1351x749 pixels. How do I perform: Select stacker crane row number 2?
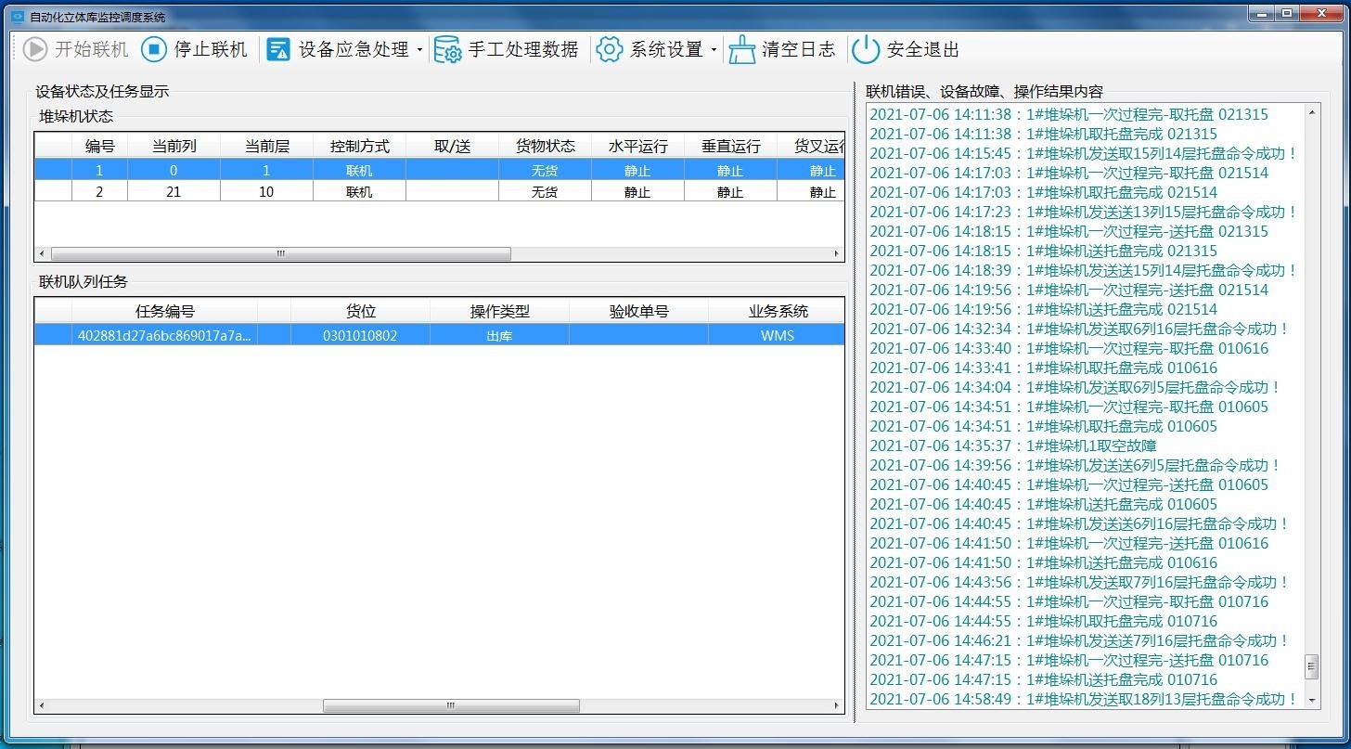point(99,192)
